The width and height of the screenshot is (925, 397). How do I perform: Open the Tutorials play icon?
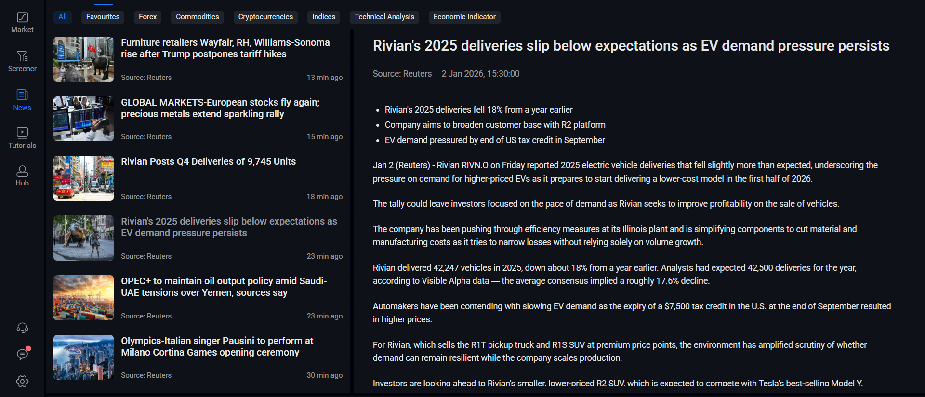click(x=22, y=132)
